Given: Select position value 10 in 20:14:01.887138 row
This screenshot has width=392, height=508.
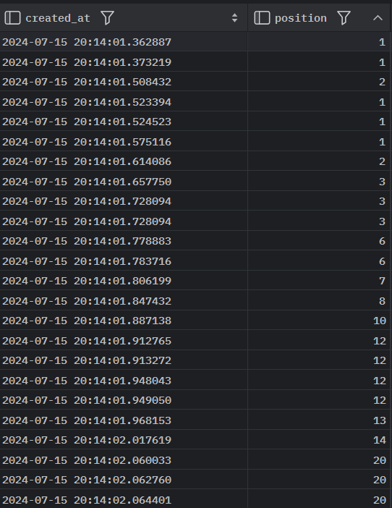Looking at the screenshot, I should pos(319,321).
